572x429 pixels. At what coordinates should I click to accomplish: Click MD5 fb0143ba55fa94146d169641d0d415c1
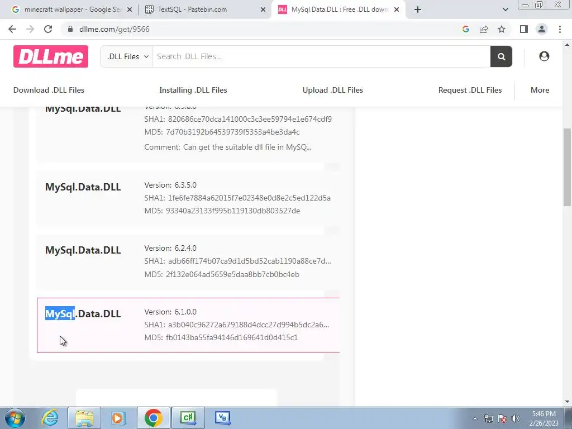pyautogui.click(x=221, y=337)
